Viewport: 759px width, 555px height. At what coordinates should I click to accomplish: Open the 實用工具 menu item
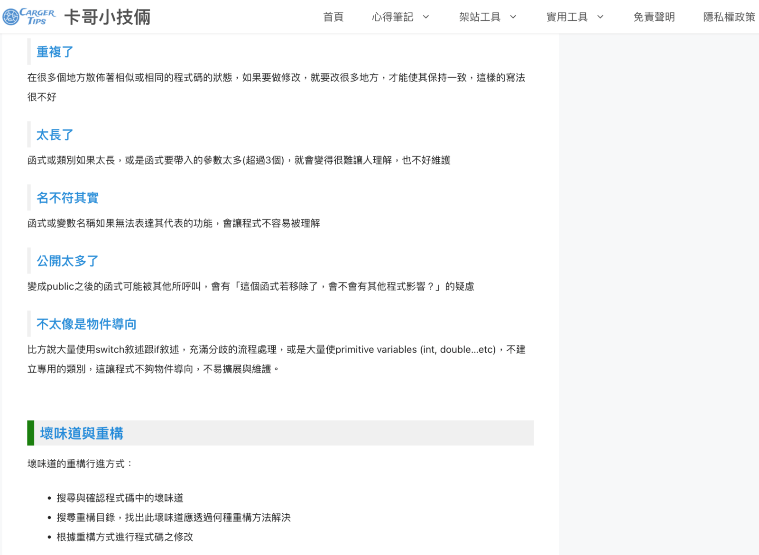tap(567, 17)
